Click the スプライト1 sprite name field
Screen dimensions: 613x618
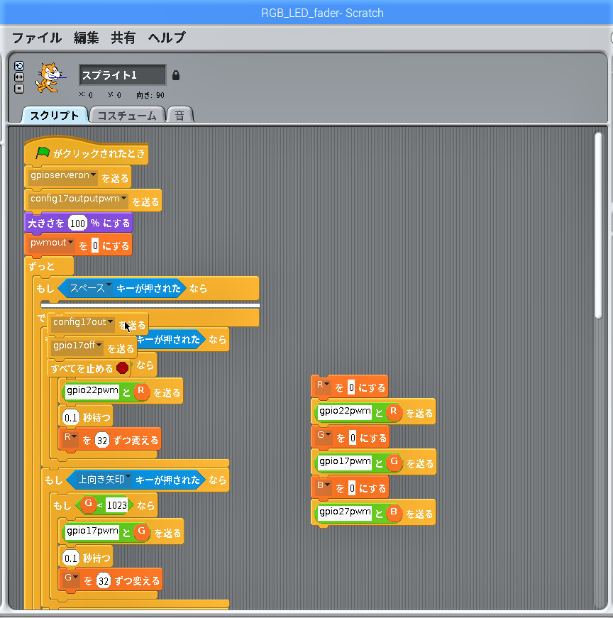[x=123, y=75]
